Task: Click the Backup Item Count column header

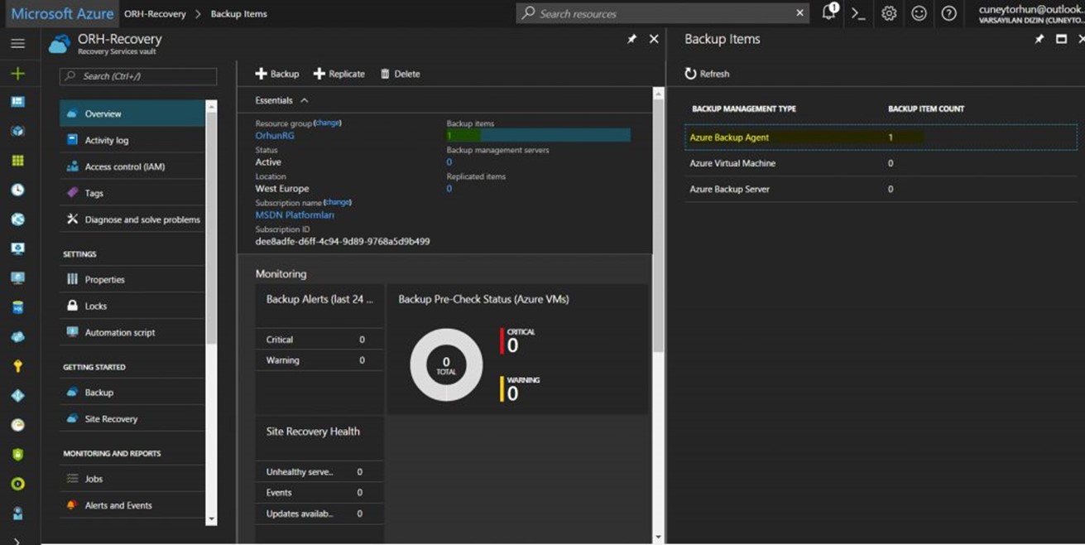Action: pos(926,109)
